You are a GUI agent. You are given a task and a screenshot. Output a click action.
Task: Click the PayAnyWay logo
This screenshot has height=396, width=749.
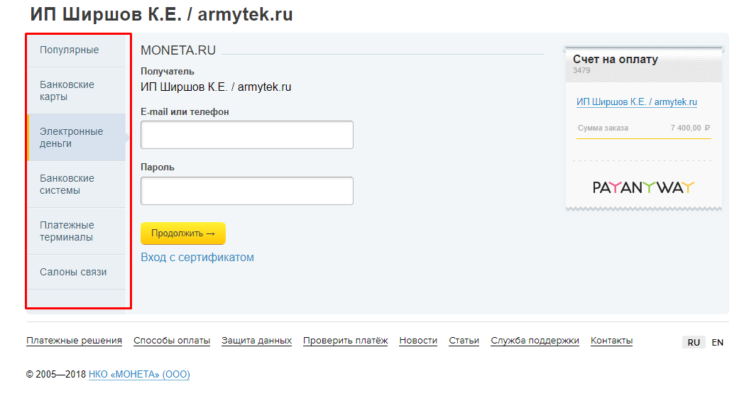[643, 188]
